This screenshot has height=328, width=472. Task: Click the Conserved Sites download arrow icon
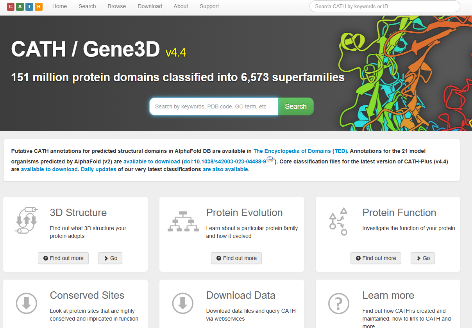[26, 303]
